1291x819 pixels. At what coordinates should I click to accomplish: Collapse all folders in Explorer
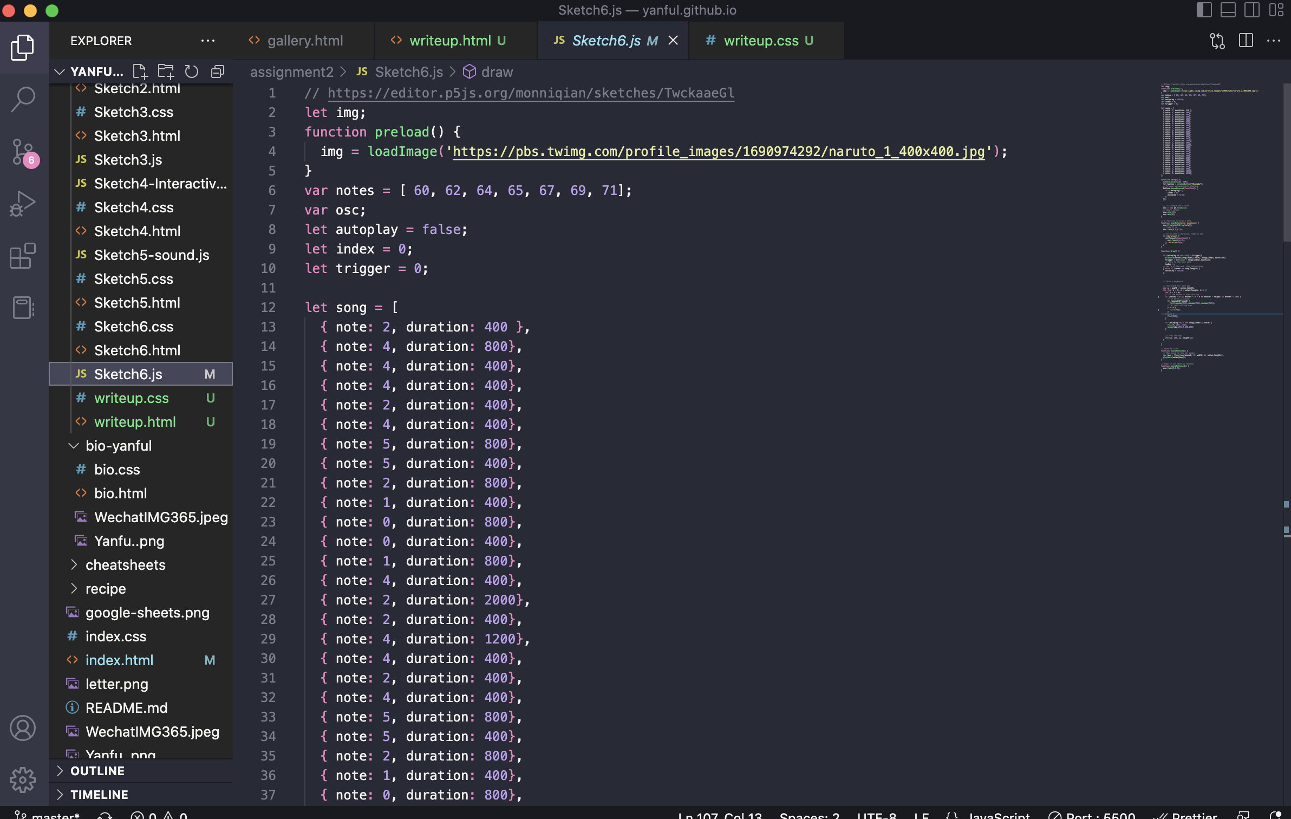[218, 71]
